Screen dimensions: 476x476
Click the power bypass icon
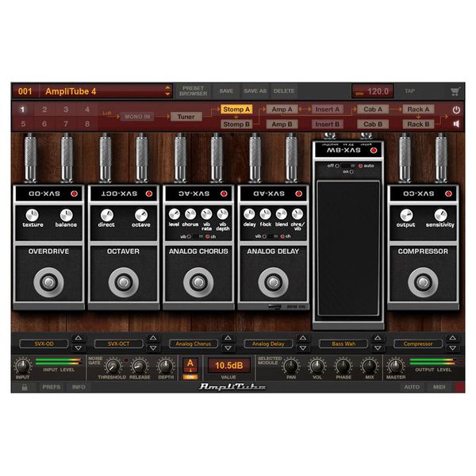click(x=456, y=110)
